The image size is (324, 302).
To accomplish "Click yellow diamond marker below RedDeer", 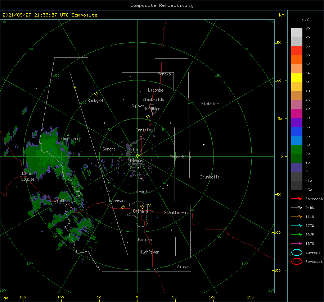I will point(148,117).
